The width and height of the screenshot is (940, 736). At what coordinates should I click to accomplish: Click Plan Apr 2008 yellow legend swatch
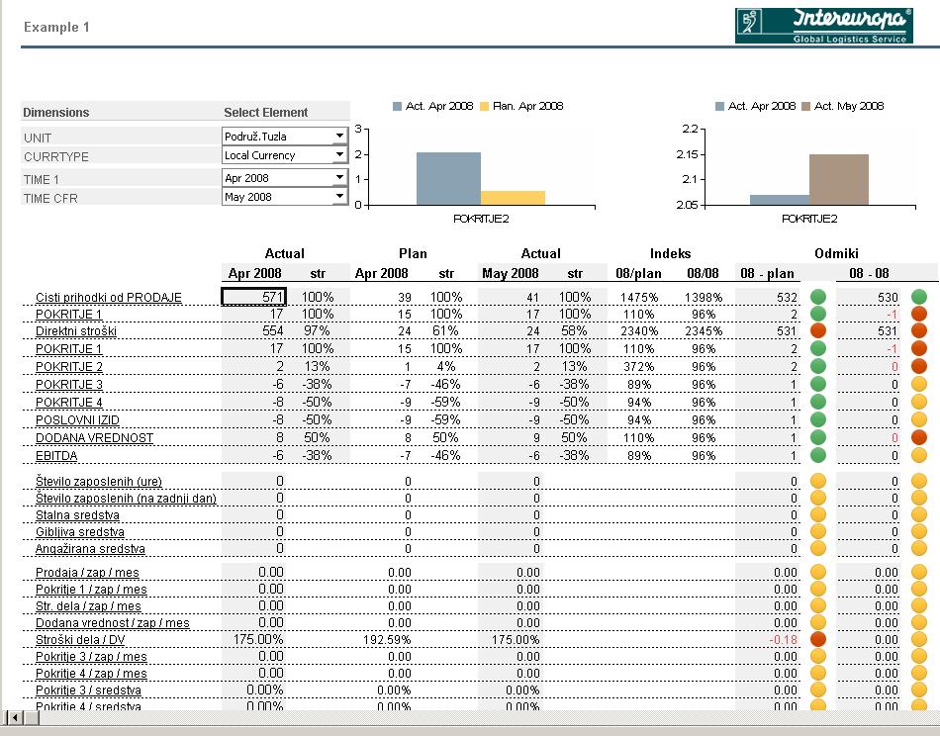point(485,107)
